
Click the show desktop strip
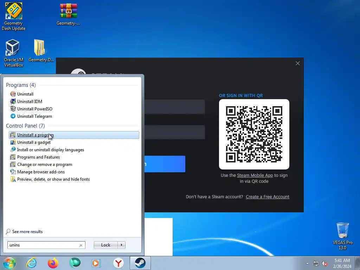358,263
